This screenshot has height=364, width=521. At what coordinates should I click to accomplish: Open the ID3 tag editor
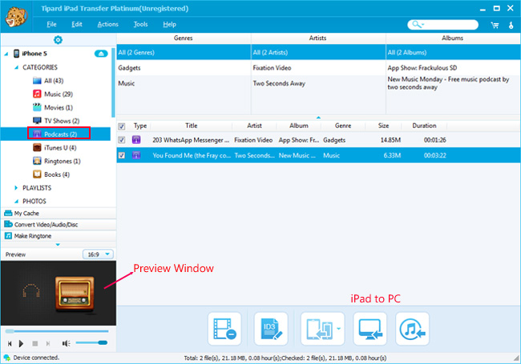[x=271, y=329]
